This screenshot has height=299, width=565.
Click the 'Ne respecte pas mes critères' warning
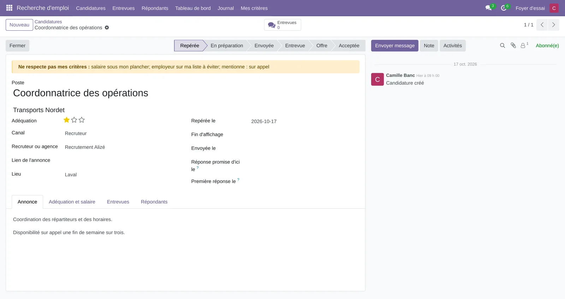[x=185, y=67]
